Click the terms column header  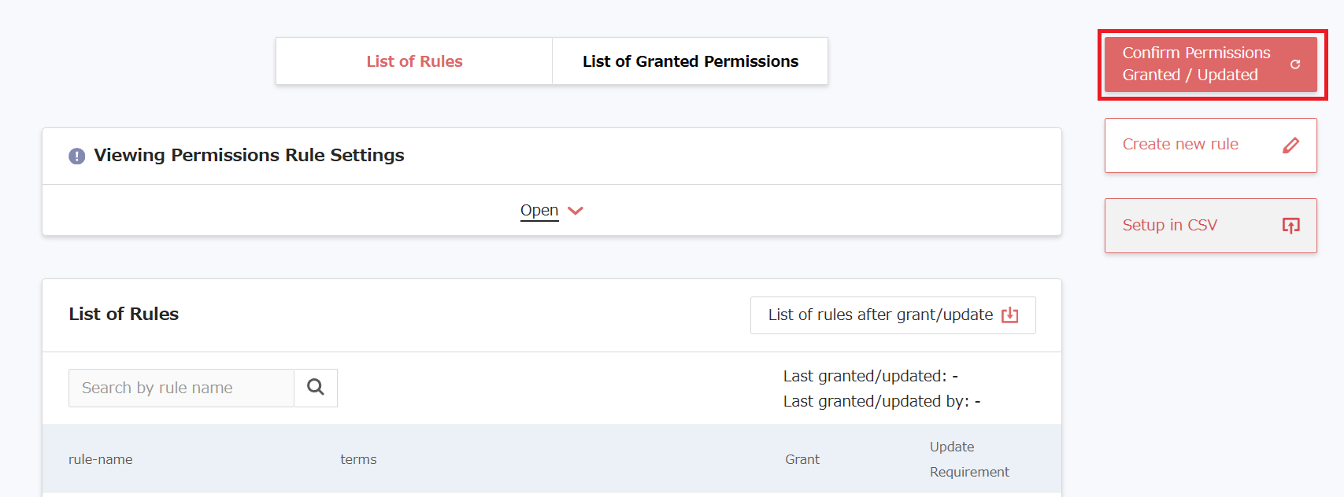point(358,459)
